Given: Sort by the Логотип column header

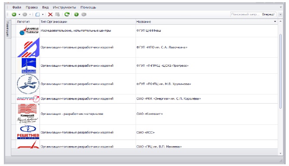Looking at the screenshot, I should point(28,22).
